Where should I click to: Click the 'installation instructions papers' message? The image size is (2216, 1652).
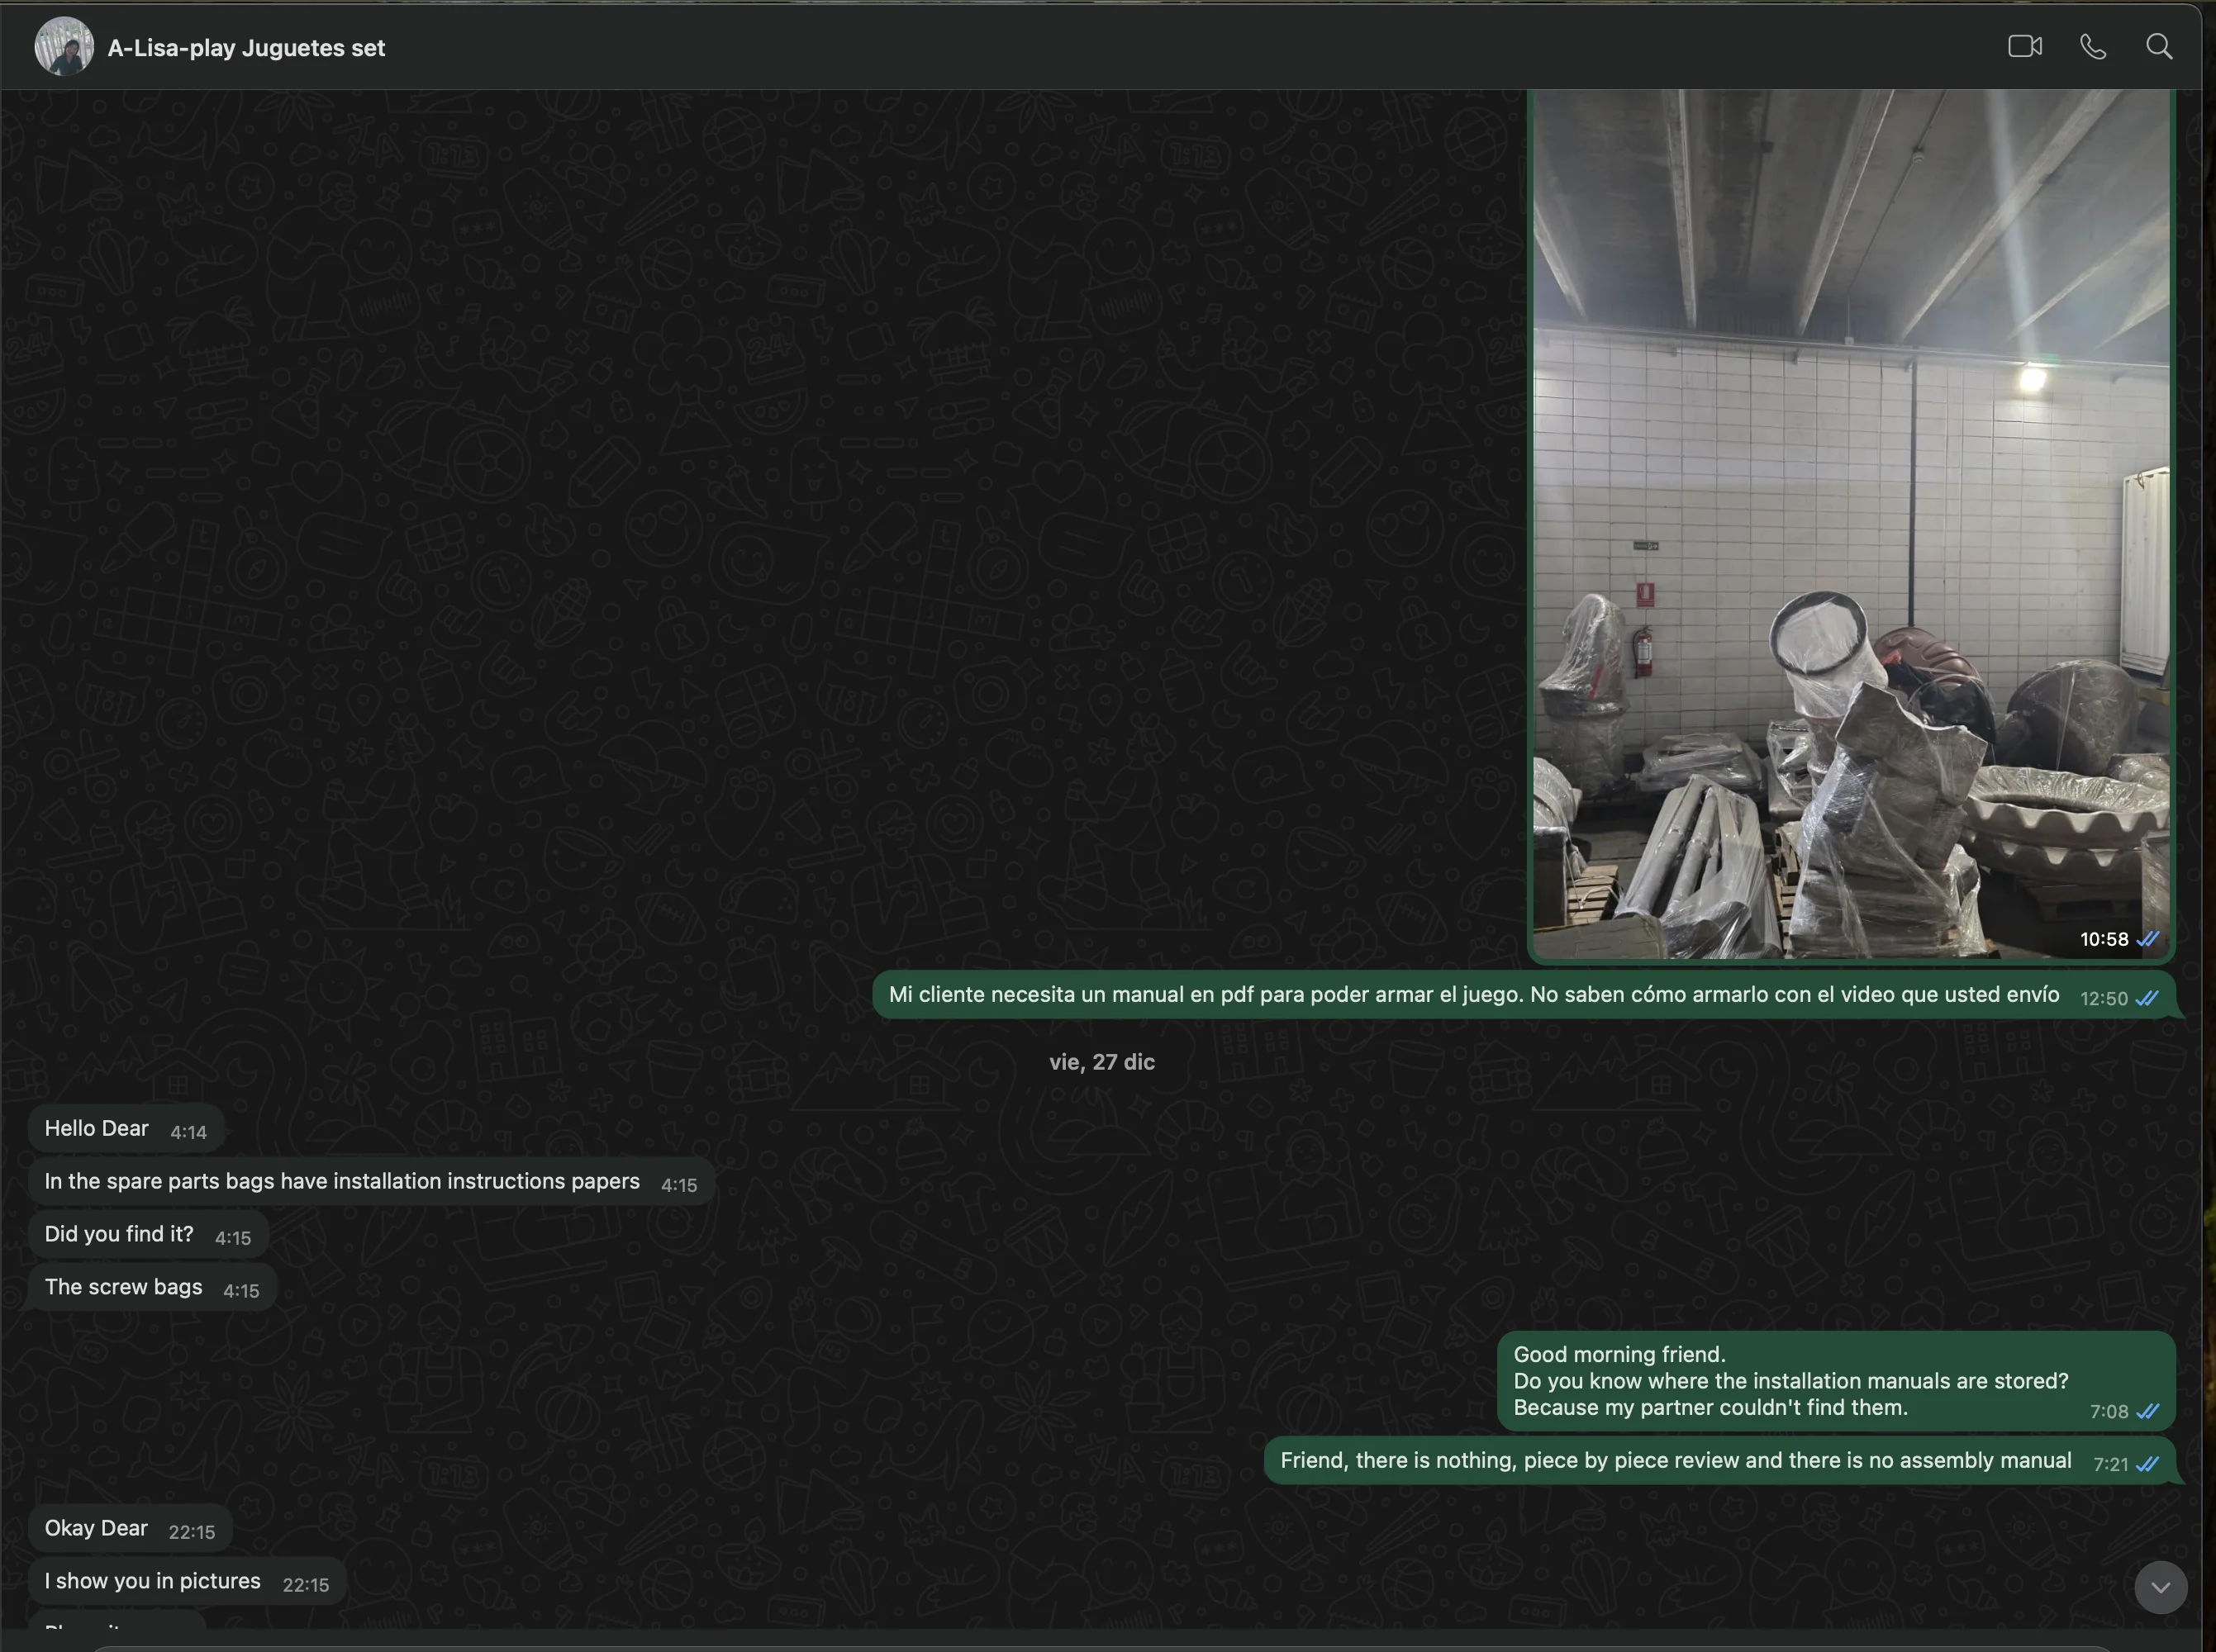pos(342,1182)
